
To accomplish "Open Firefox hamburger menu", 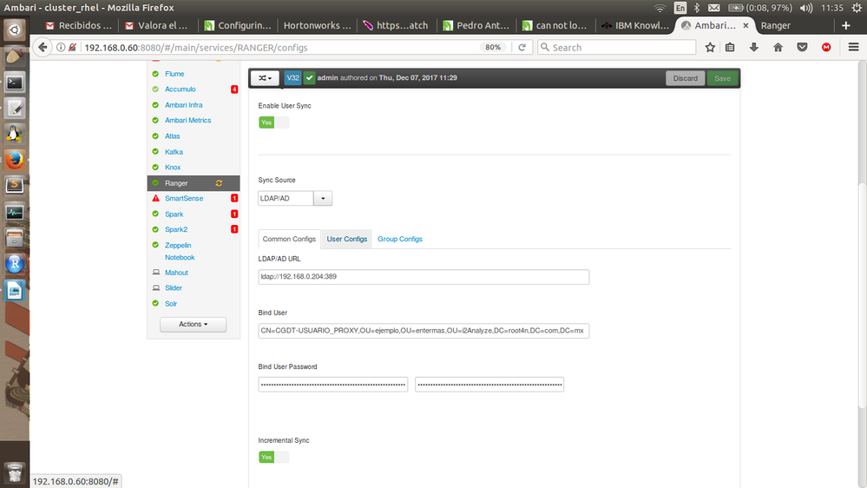I will [x=853, y=48].
